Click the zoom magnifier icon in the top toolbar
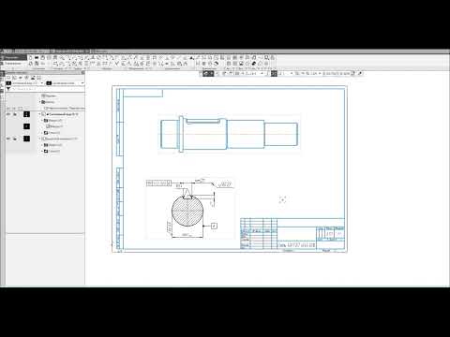This screenshot has height=337, width=450. point(267,58)
